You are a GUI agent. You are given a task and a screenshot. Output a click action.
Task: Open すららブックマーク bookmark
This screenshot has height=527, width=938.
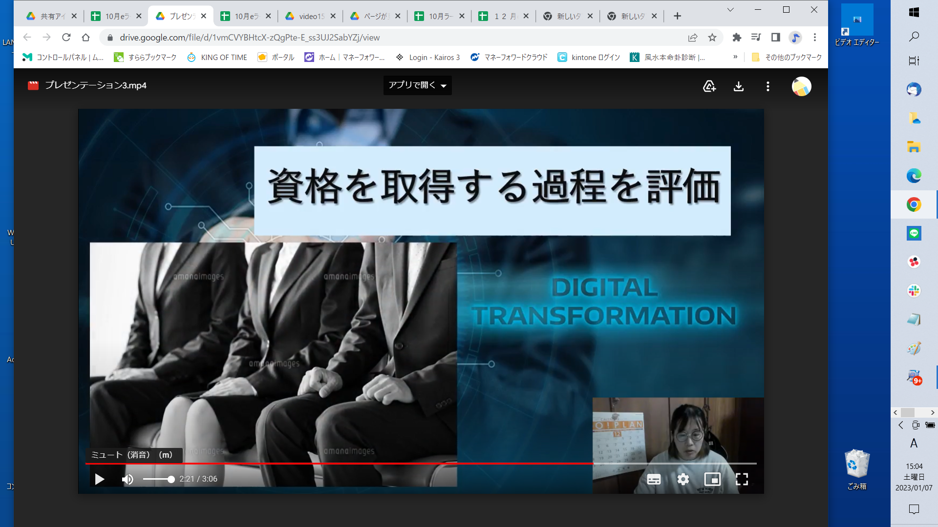[x=145, y=57]
